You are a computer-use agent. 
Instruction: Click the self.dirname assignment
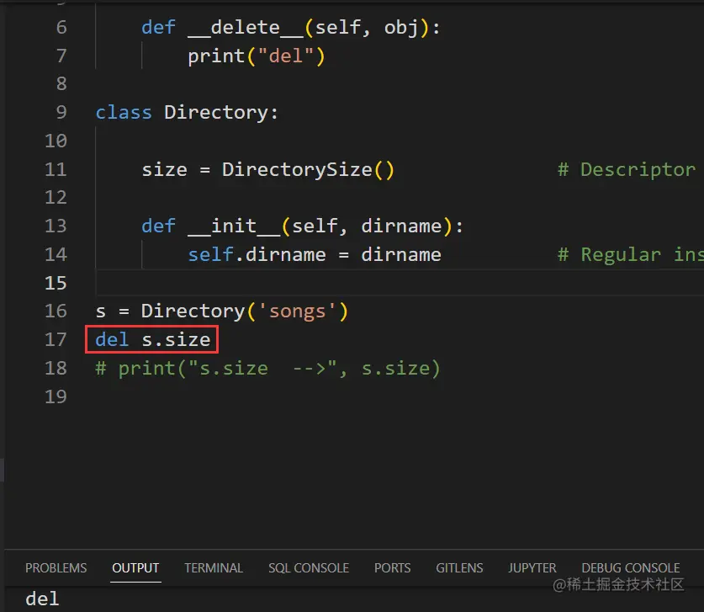click(x=315, y=255)
